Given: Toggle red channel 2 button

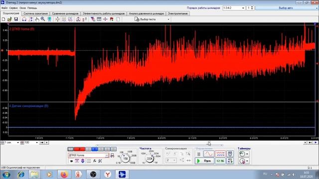Looking at the screenshot, I should (x=80, y=149).
